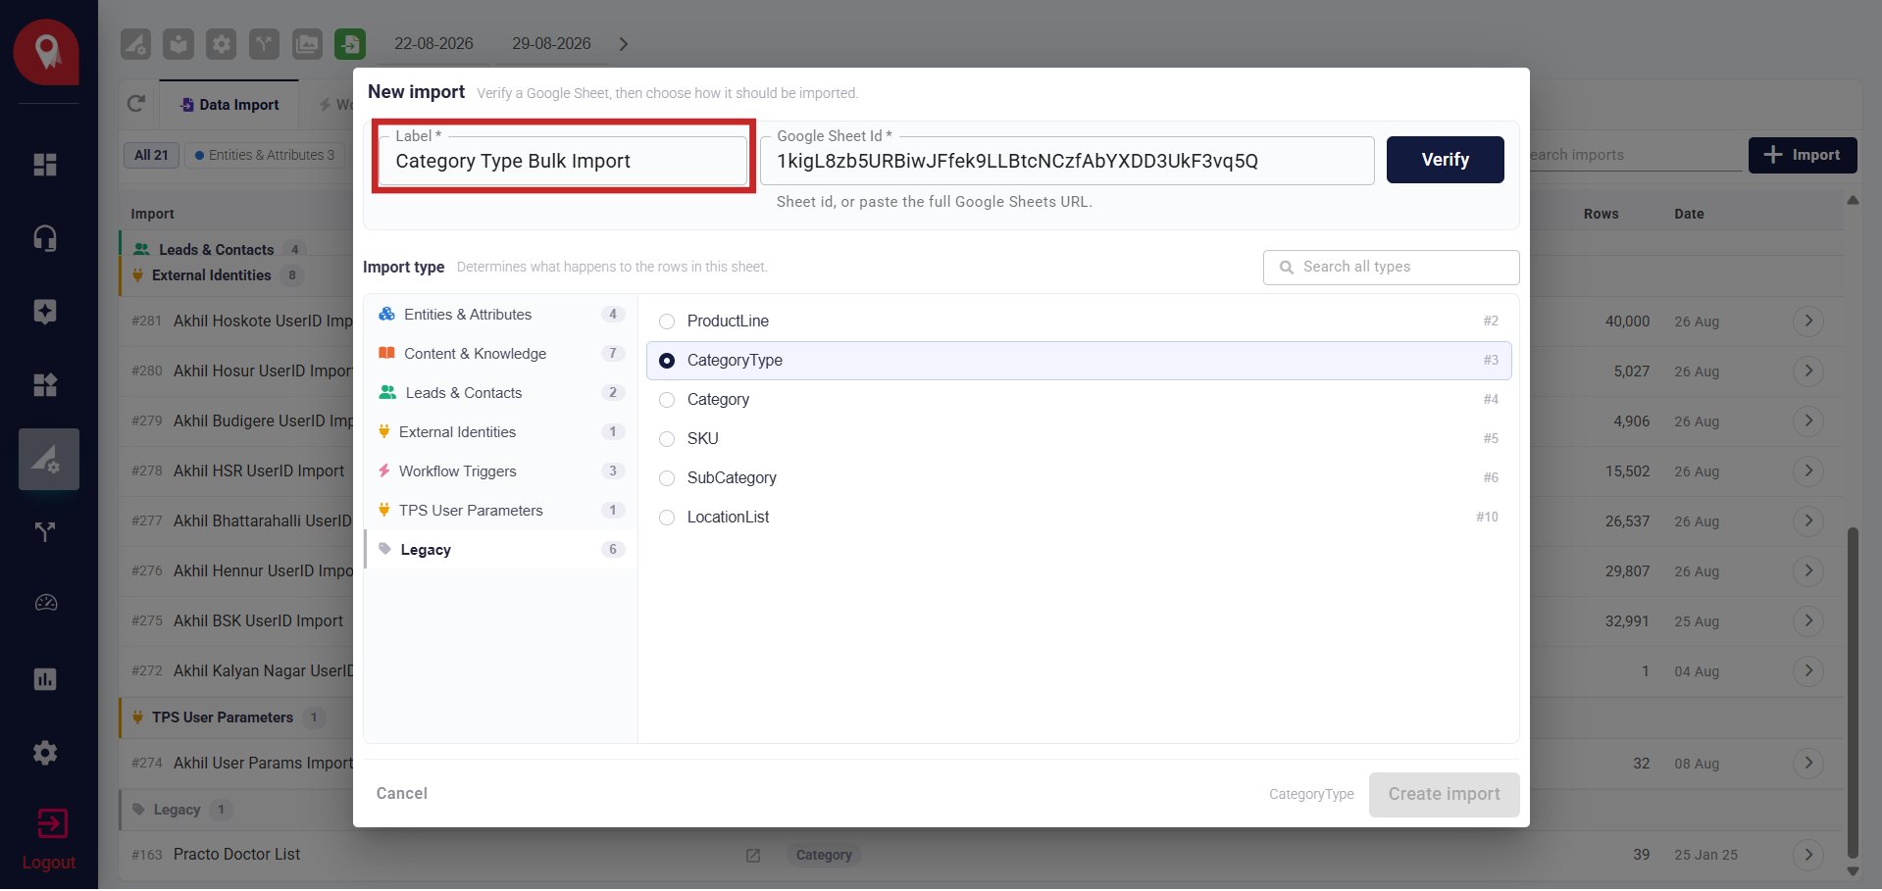Click the page vertical scrollbar thumb
The height and width of the screenshot is (891, 1882).
pyautogui.click(x=1853, y=692)
